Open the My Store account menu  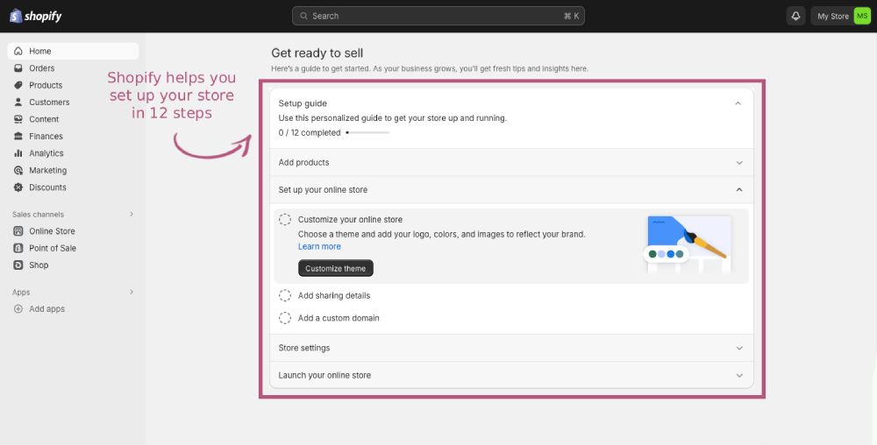tap(841, 16)
